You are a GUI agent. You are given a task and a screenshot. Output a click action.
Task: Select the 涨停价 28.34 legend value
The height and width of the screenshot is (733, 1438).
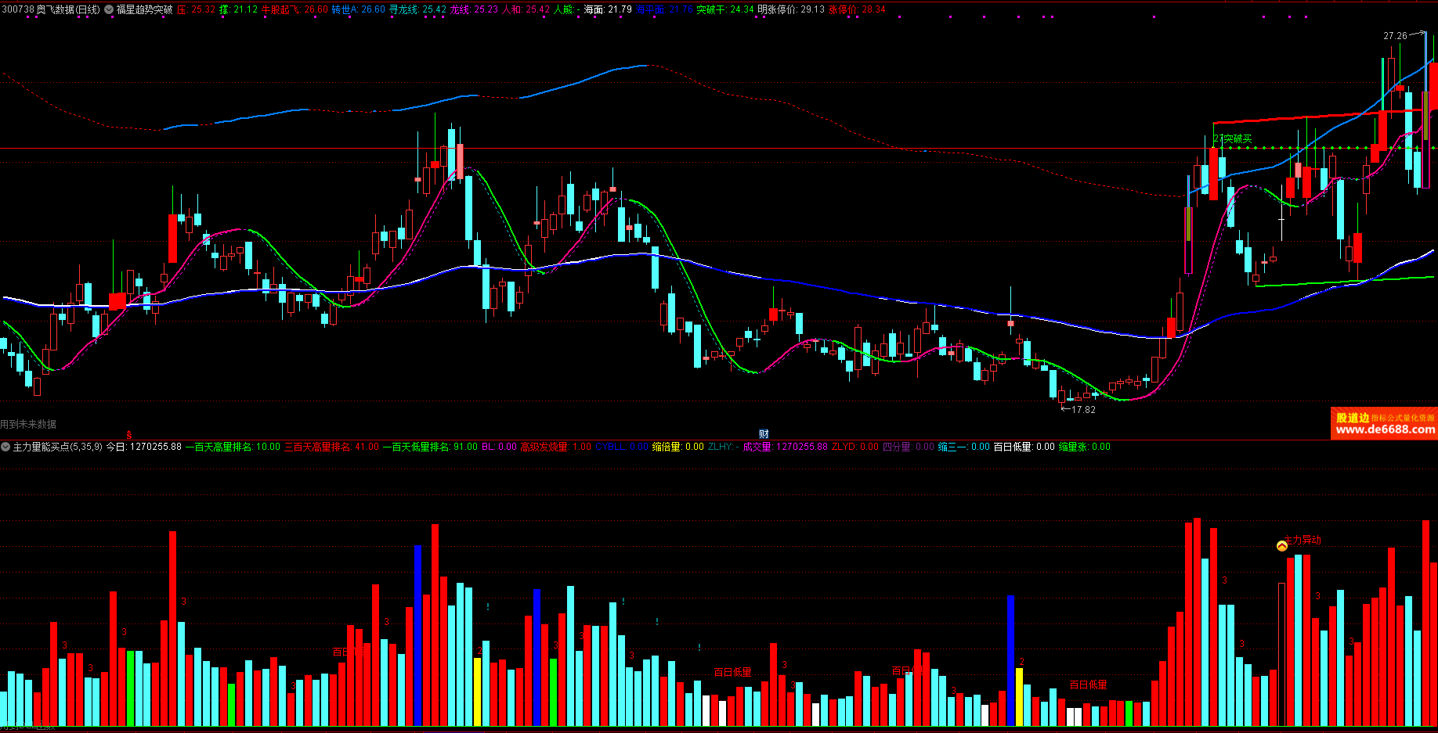pos(857,10)
